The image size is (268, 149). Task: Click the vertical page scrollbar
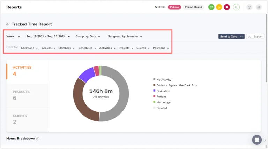pyautogui.click(x=267, y=48)
